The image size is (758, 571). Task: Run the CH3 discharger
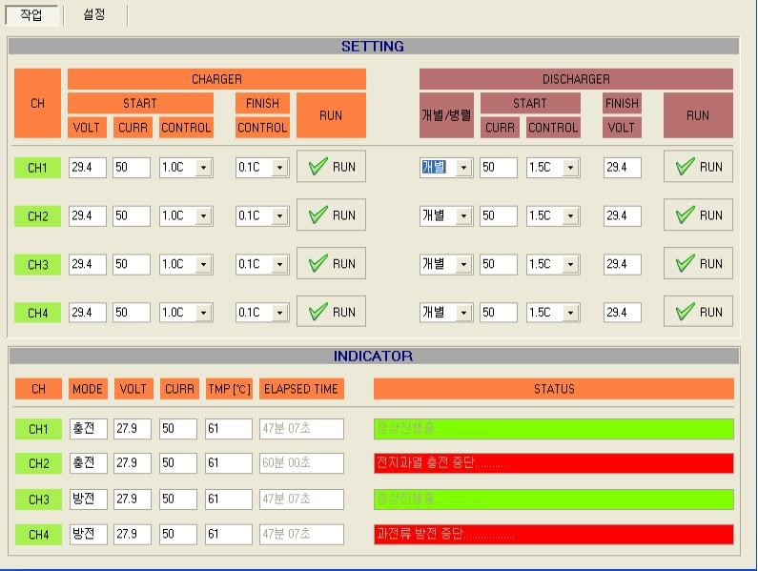[698, 264]
